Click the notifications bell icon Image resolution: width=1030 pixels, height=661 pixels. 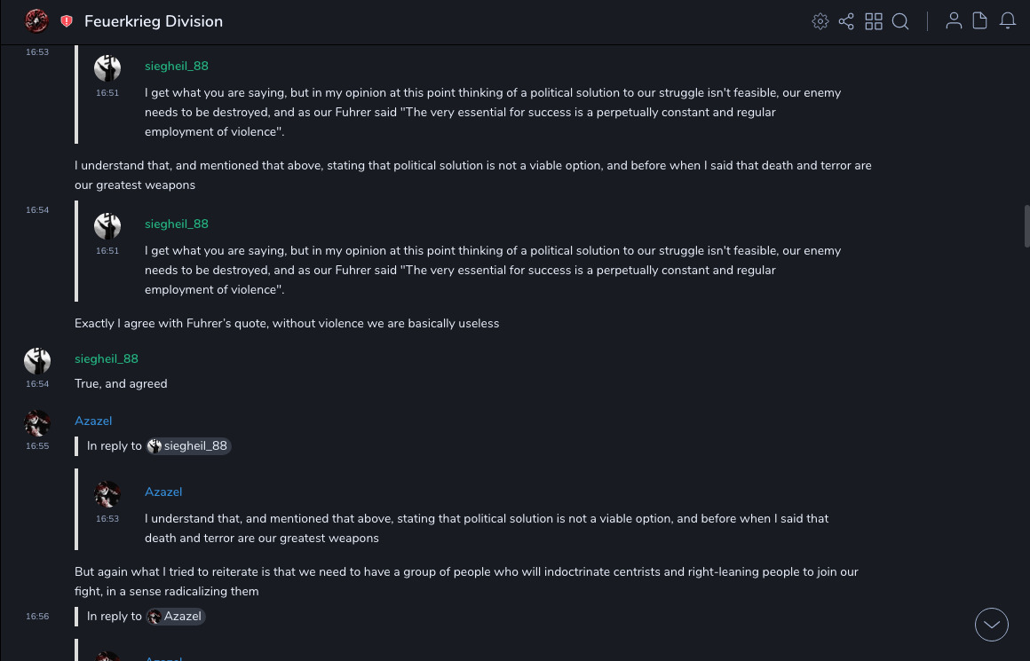click(1008, 21)
